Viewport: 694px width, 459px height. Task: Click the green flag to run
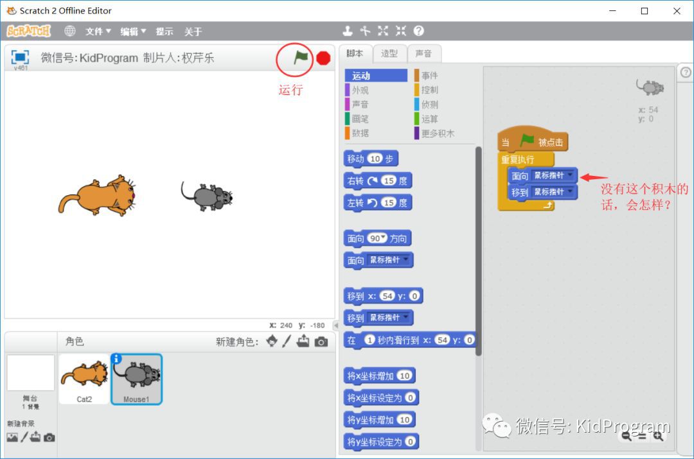pyautogui.click(x=301, y=58)
